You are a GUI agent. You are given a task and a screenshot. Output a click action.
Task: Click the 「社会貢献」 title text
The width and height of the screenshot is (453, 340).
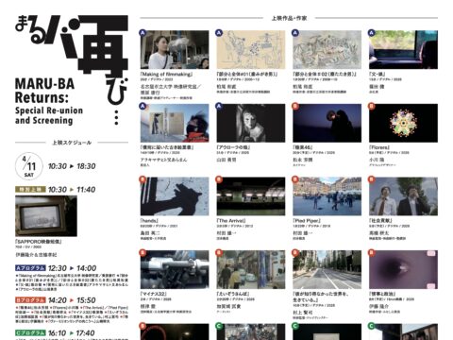tap(380, 221)
